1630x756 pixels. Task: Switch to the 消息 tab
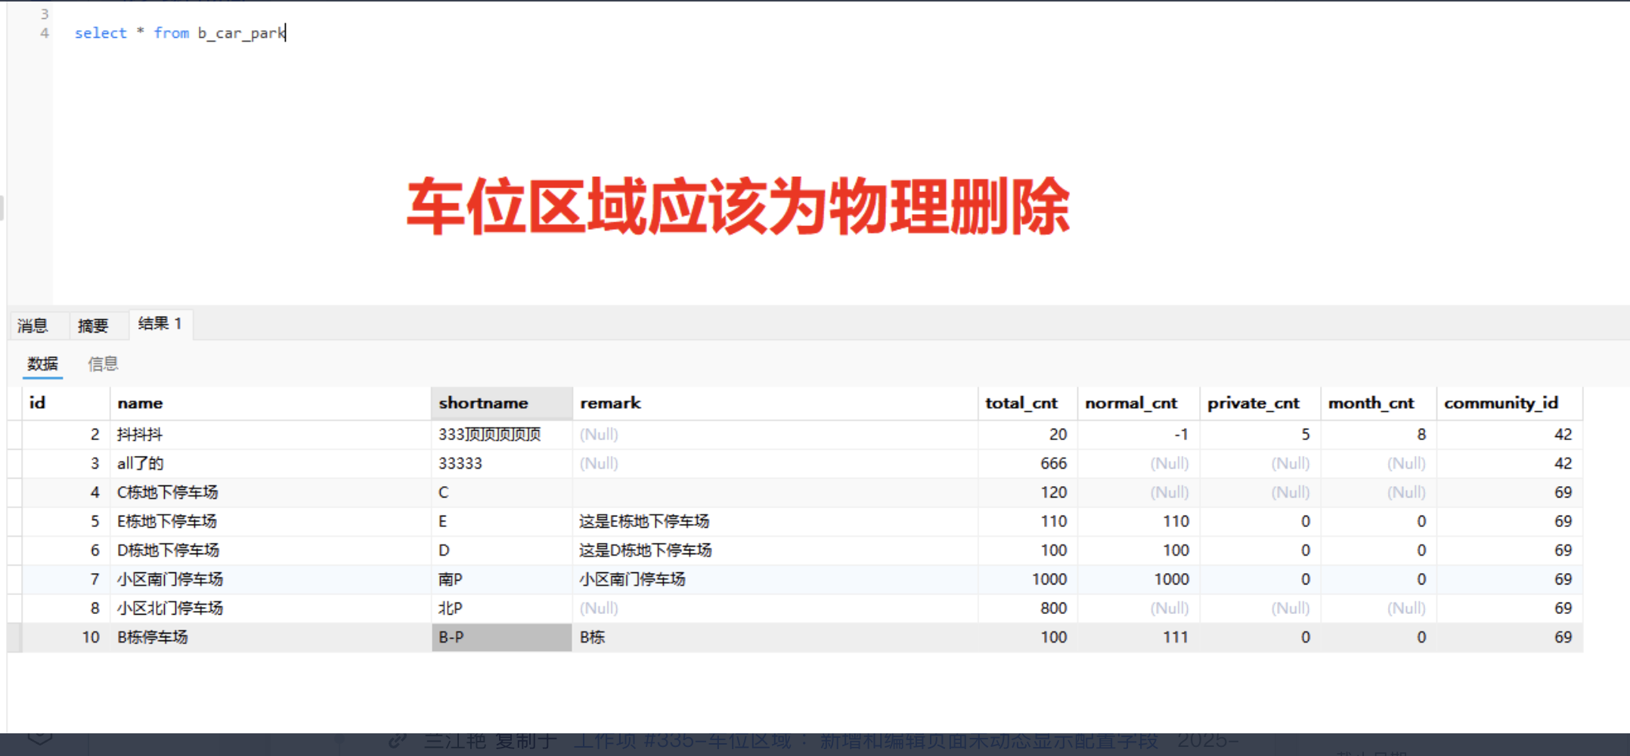[33, 324]
